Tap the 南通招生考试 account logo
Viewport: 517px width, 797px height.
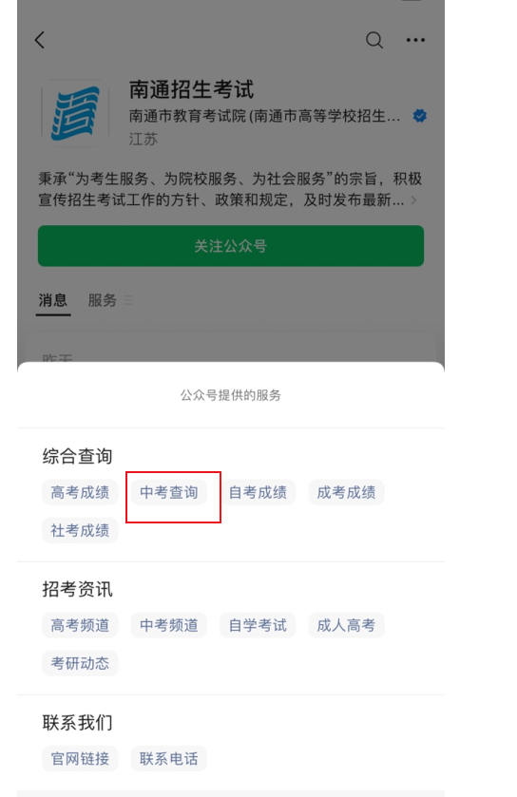point(75,113)
